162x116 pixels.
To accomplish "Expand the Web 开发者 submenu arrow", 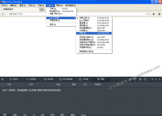I will [75, 18].
